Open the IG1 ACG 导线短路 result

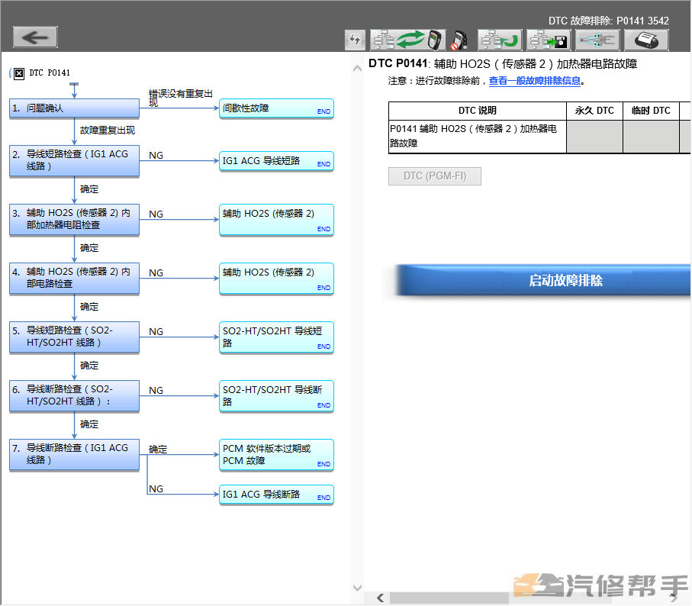coord(276,161)
